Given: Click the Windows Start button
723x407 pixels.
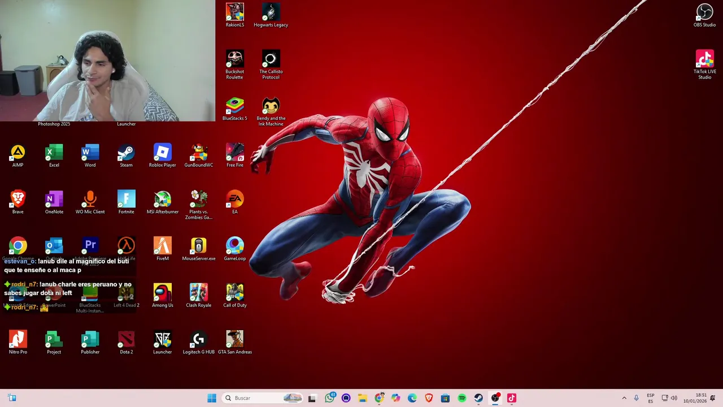Looking at the screenshot, I should click(212, 398).
